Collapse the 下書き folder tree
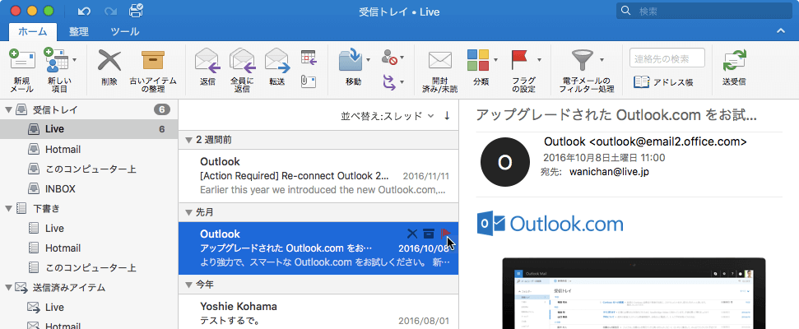Screen dimensions: 799x329 pyautogui.click(x=8, y=208)
